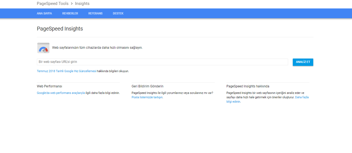Click the Insights breadcrumb
Image resolution: width=352 pixels, height=153 pixels.
coord(82,4)
